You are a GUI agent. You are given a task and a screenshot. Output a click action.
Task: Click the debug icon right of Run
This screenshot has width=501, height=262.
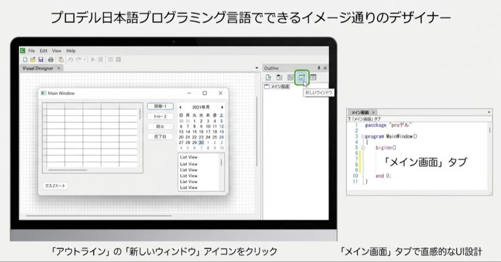click(x=101, y=59)
